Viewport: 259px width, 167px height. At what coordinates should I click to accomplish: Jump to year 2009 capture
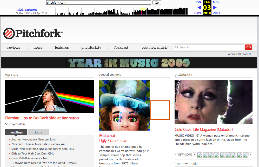point(197,13)
